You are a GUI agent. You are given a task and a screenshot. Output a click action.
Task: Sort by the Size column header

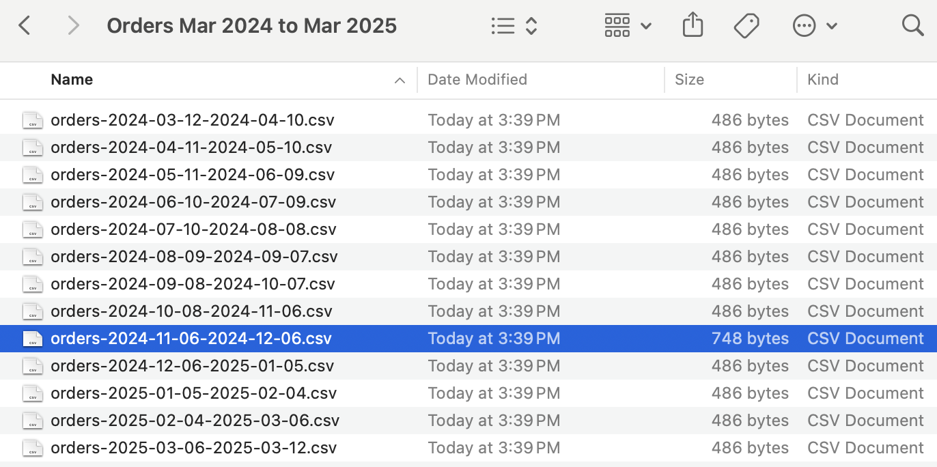point(689,79)
